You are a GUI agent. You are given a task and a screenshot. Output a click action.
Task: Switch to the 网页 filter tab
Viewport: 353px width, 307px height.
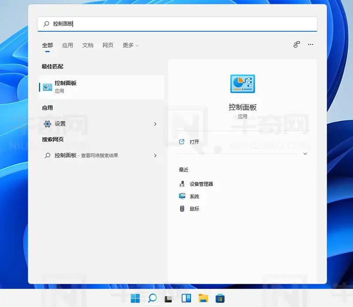(108, 45)
